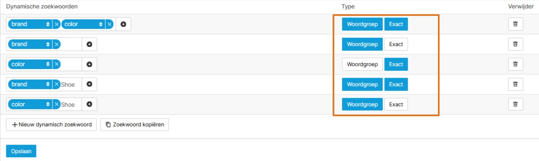Screen dimensions: 539x161
Task: Toggle Exact on for brand-only row
Action: point(396,44)
